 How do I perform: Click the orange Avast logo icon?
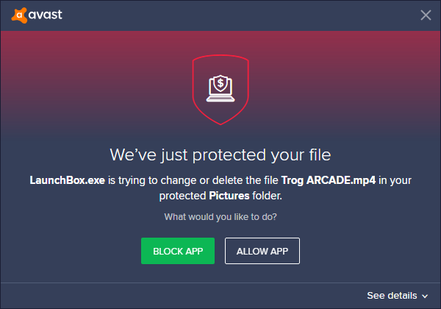[19, 15]
